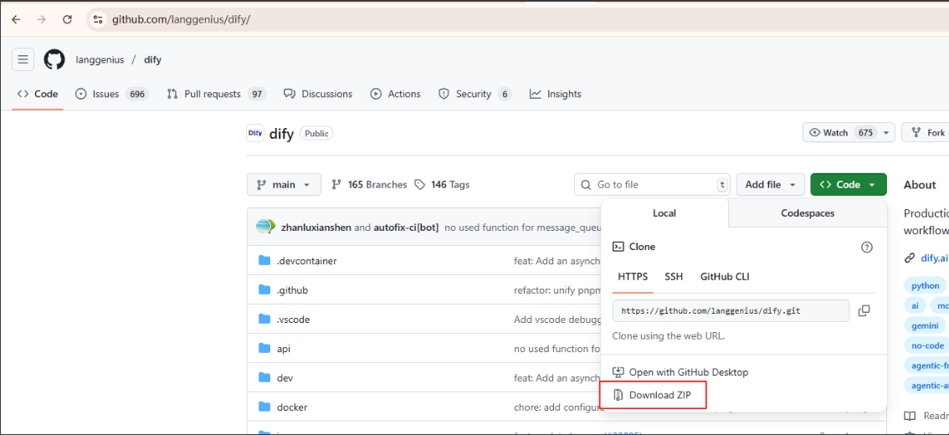Click the browser address bar URL
The height and width of the screenshot is (435, 949).
(181, 19)
